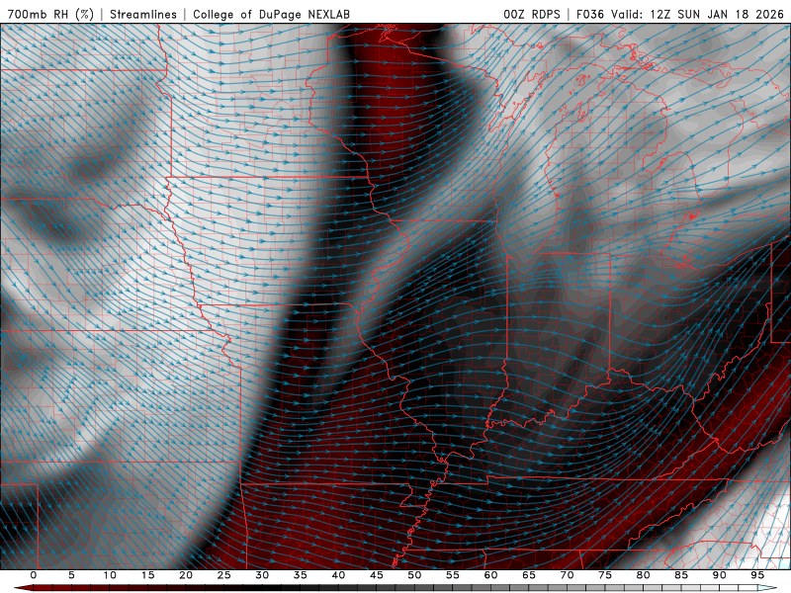
Task: Click the "65" label on the color scale
Action: 529,575
